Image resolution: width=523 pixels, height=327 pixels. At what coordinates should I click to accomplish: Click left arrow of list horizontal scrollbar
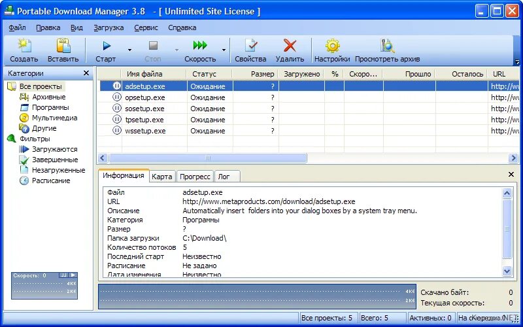[103, 158]
